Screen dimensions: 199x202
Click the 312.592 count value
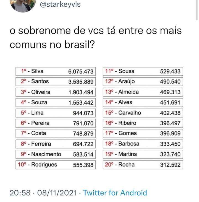click(170, 165)
